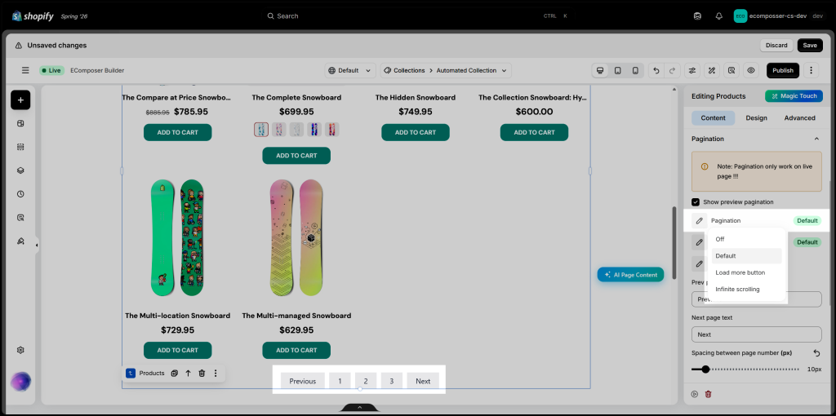The image size is (836, 416).
Task: Delete the Products element with the trash icon
Action: coord(202,373)
